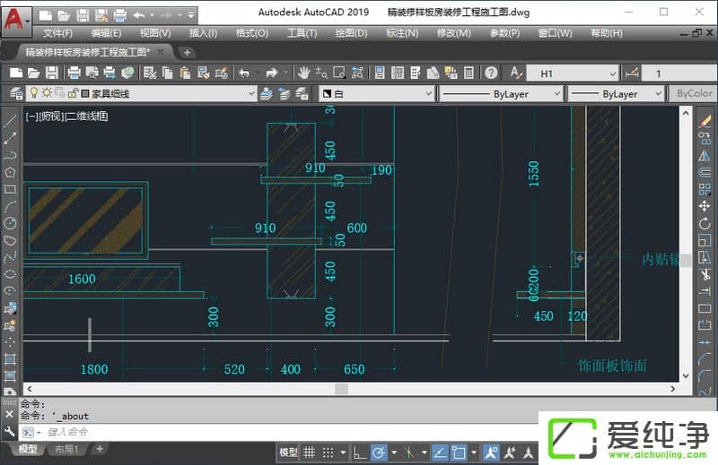Select the Erase tool in modify toolbar
Image resolution: width=718 pixels, height=465 pixels.
pyautogui.click(x=705, y=121)
